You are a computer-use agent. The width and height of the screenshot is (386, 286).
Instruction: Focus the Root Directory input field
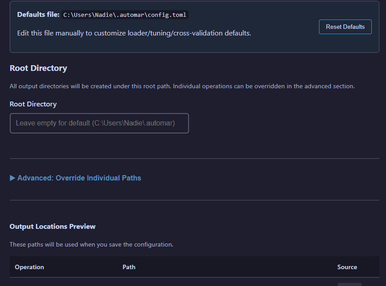tap(99, 123)
